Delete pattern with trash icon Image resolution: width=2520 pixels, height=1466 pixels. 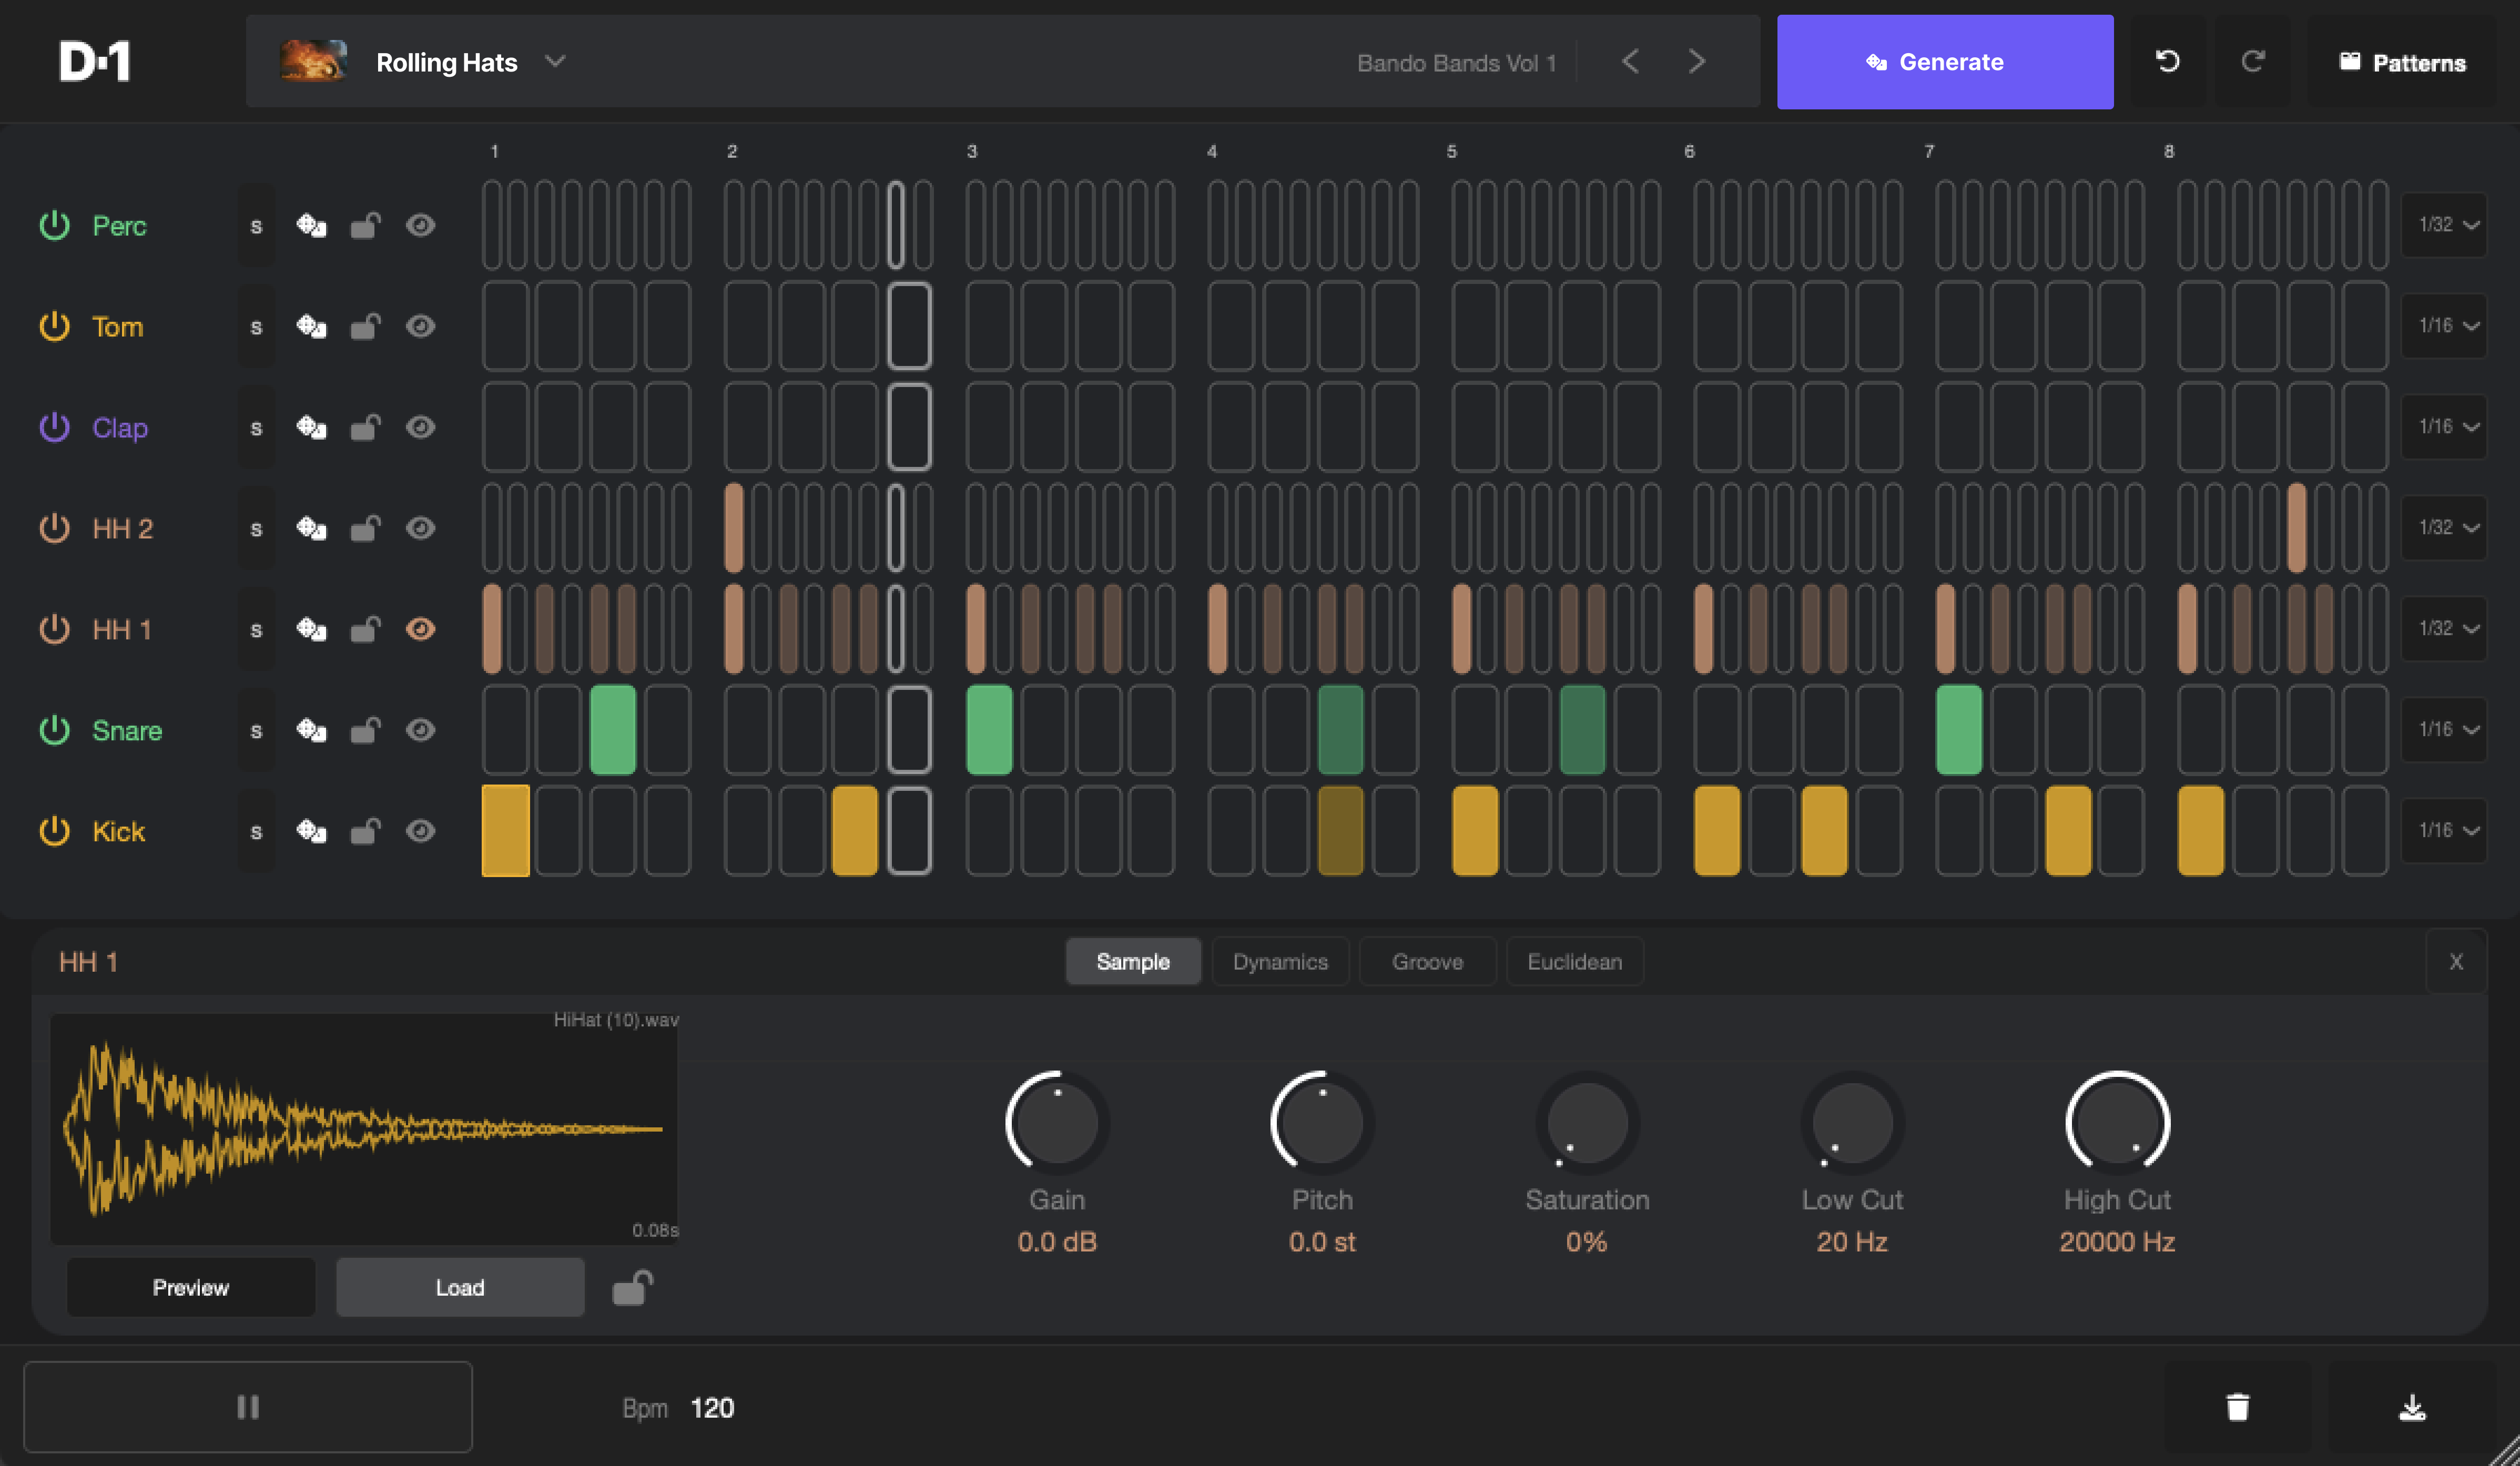[x=2238, y=1407]
